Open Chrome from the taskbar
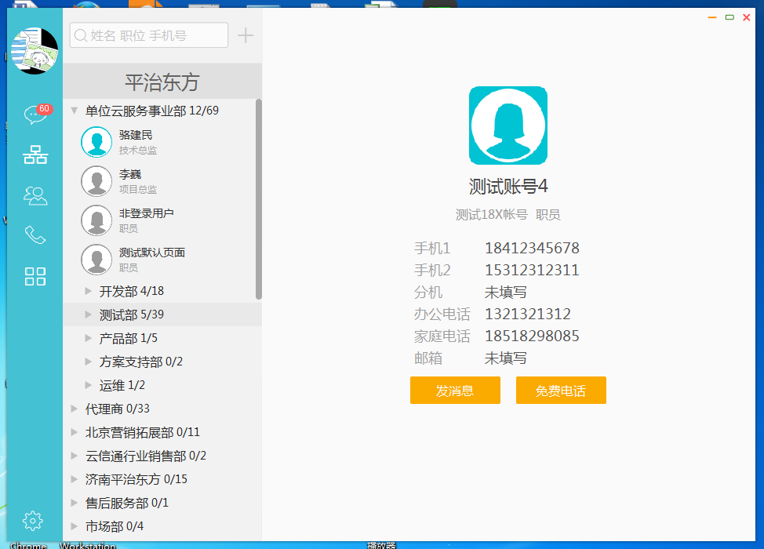Screen dimensions: 764x549 click(x=28, y=544)
